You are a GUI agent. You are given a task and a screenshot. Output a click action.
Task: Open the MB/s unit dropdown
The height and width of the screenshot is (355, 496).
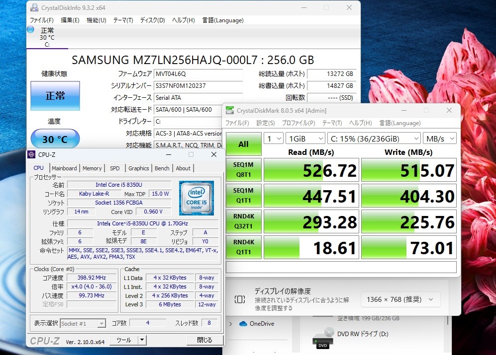439,139
